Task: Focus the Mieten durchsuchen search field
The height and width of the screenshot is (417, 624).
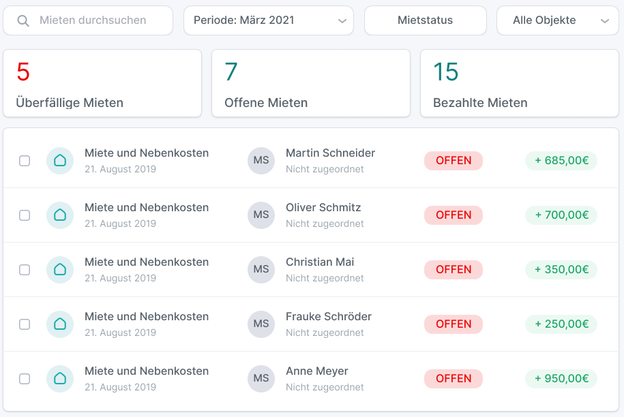Action: tap(88, 20)
